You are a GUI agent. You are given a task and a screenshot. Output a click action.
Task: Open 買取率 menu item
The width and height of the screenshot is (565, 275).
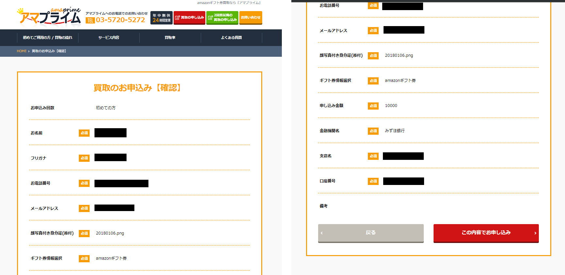pyautogui.click(x=170, y=38)
